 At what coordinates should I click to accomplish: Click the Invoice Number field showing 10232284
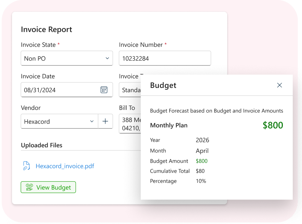click(x=164, y=58)
